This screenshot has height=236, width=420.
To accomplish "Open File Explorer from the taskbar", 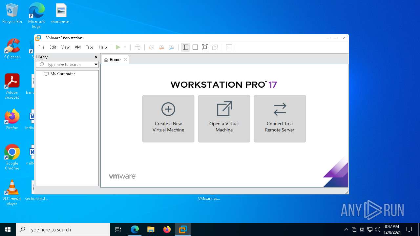I will [151, 229].
